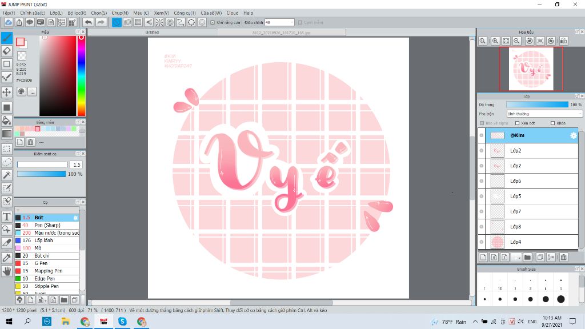Delete the layer with the trash icon
The width and height of the screenshot is (585, 329).
563,257
